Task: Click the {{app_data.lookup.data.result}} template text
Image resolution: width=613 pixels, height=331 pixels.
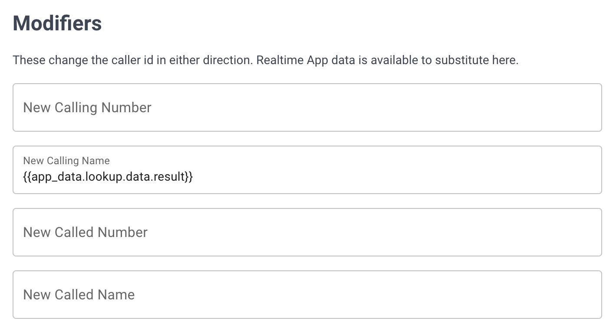Action: tap(108, 176)
